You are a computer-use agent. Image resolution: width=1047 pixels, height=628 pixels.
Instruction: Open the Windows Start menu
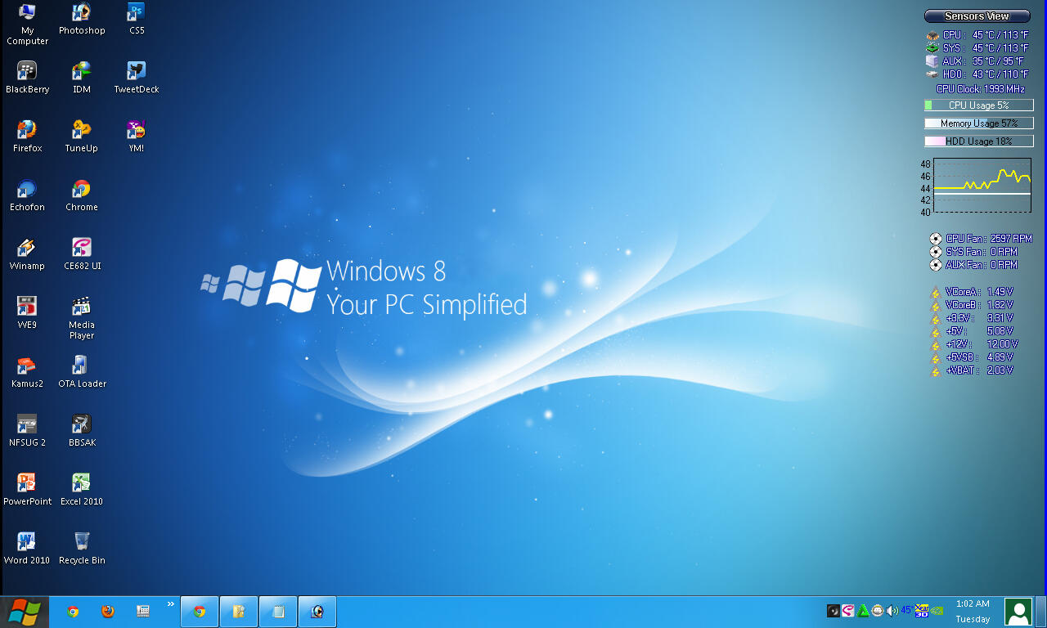(x=24, y=612)
